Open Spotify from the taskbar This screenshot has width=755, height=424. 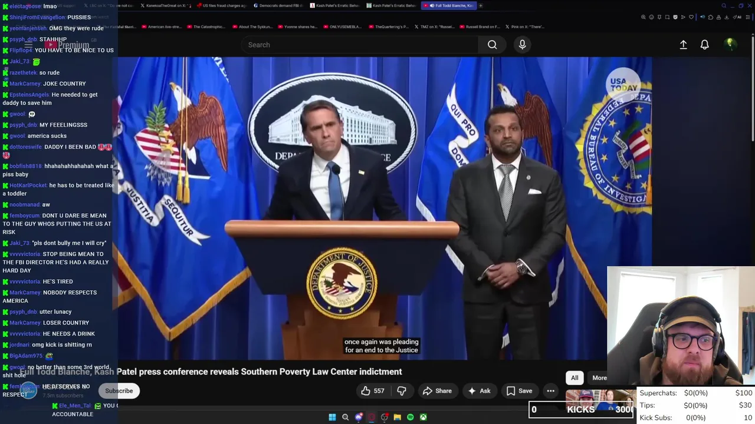click(411, 418)
